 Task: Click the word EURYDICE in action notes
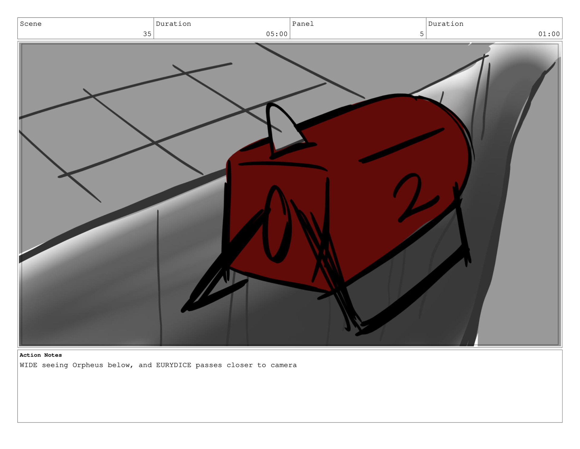(173, 365)
